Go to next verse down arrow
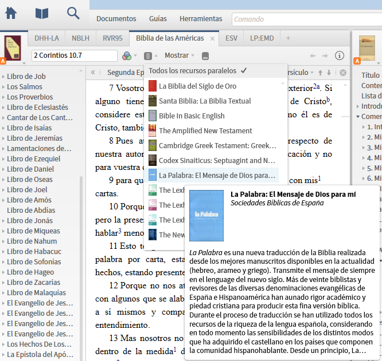 point(329,73)
